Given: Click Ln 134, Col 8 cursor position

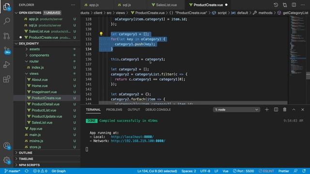Looking at the screenshot, I should pos(157,171).
